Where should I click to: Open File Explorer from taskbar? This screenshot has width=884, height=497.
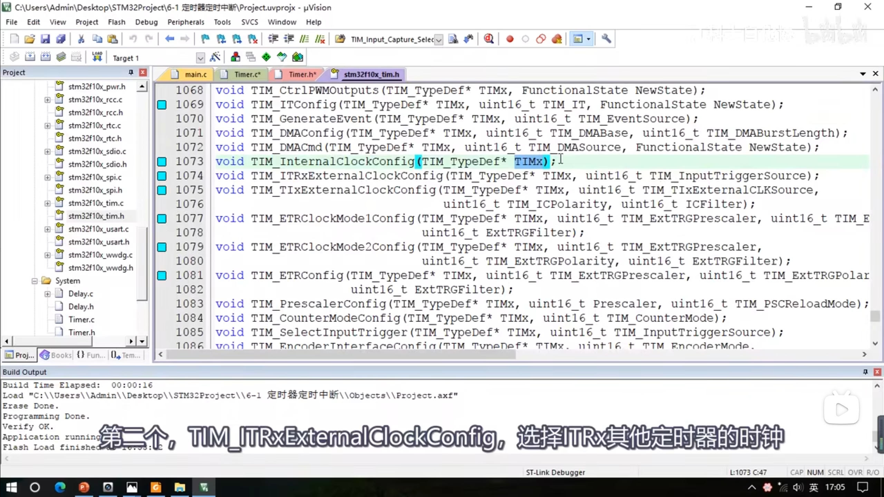(x=179, y=487)
